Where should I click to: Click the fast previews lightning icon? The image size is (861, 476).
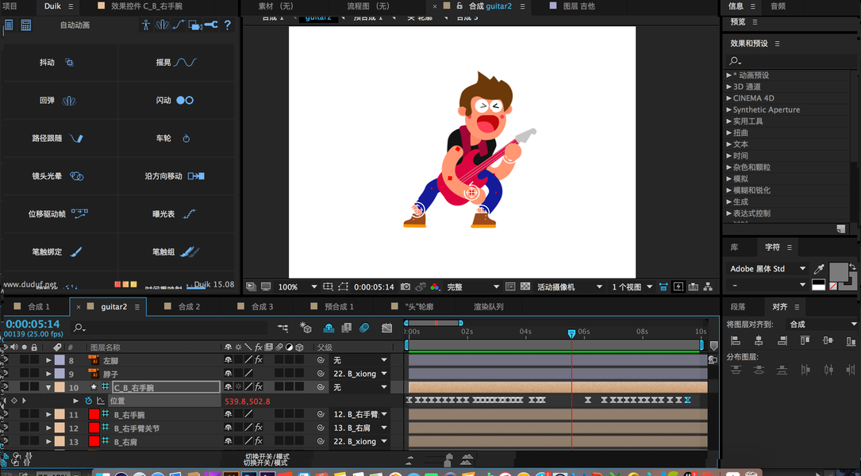[x=678, y=286]
